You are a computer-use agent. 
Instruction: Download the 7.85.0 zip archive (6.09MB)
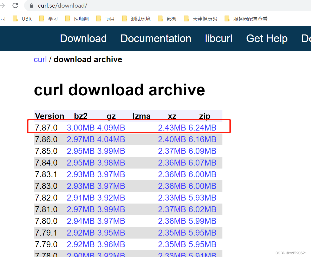coord(202,151)
